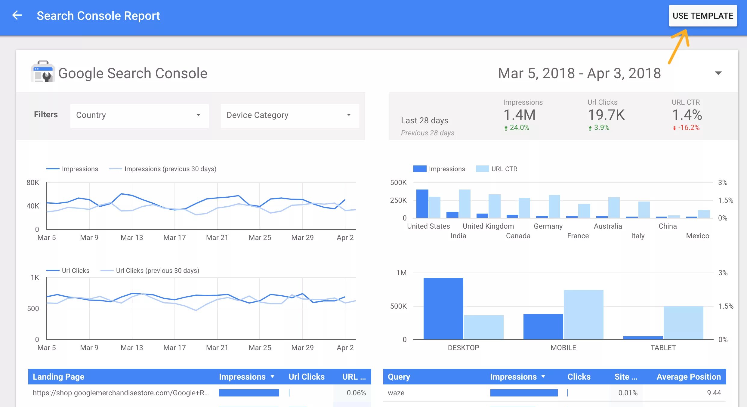The image size is (747, 407).
Task: Click the Landing Page column header
Action: point(59,377)
